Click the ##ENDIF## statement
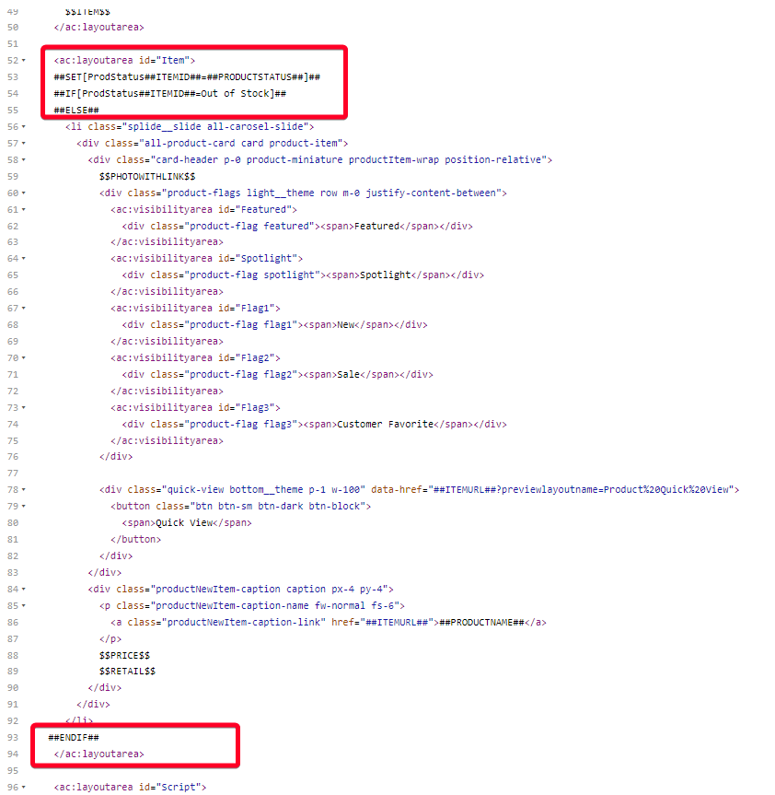Screen dimensions: 775x795 [74, 737]
